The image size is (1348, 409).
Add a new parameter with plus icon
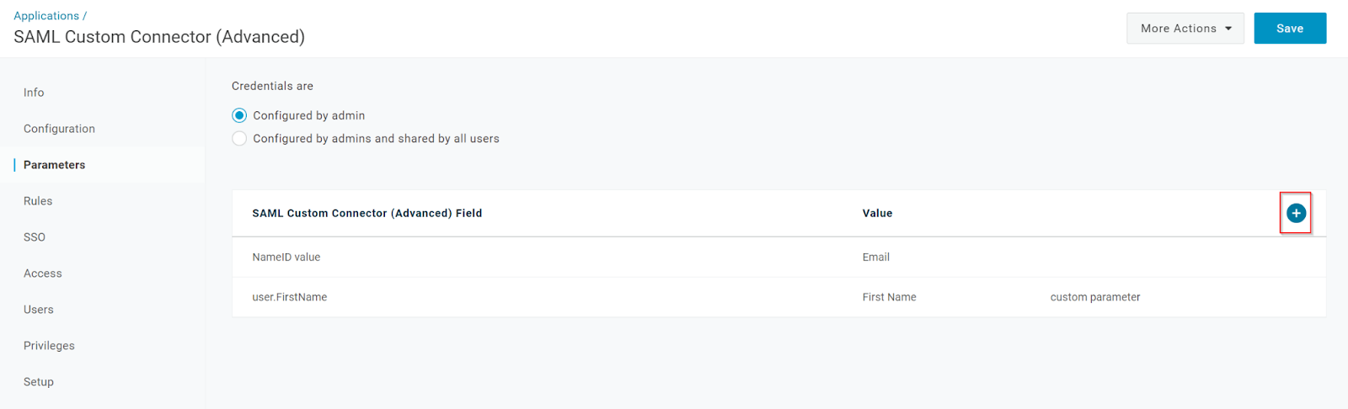tap(1296, 214)
